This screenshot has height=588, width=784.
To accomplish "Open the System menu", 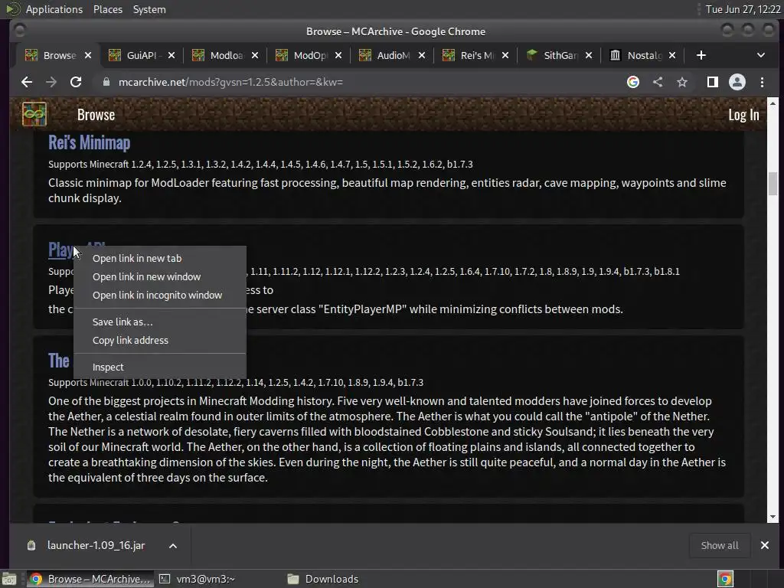I will [x=149, y=9].
